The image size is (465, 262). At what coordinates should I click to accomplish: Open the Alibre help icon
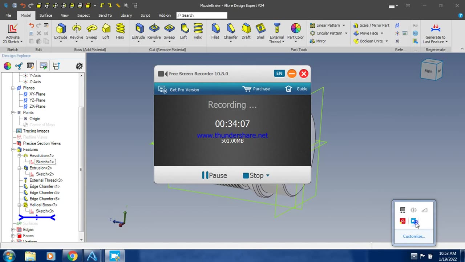(461, 15)
